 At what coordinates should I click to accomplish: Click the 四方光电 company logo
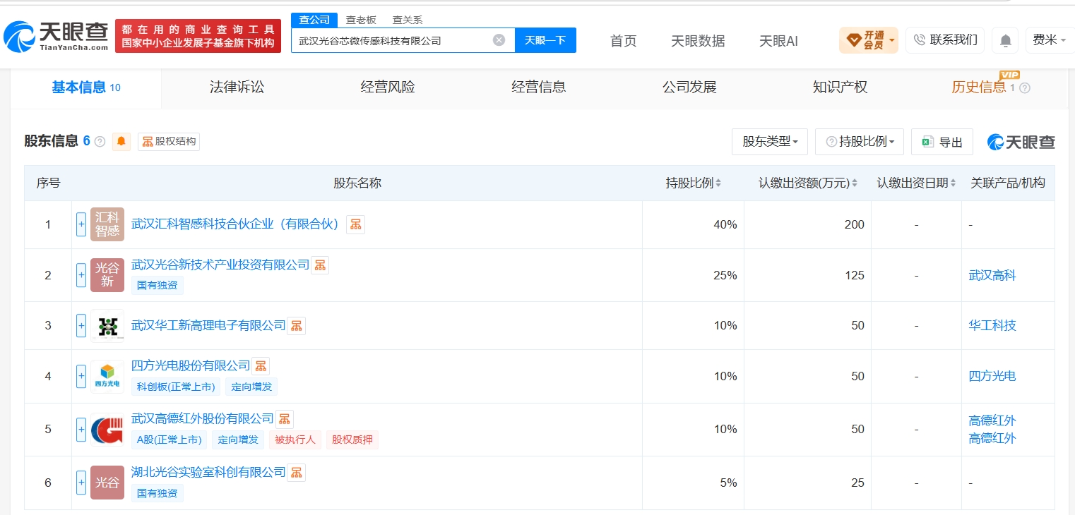pyautogui.click(x=107, y=377)
